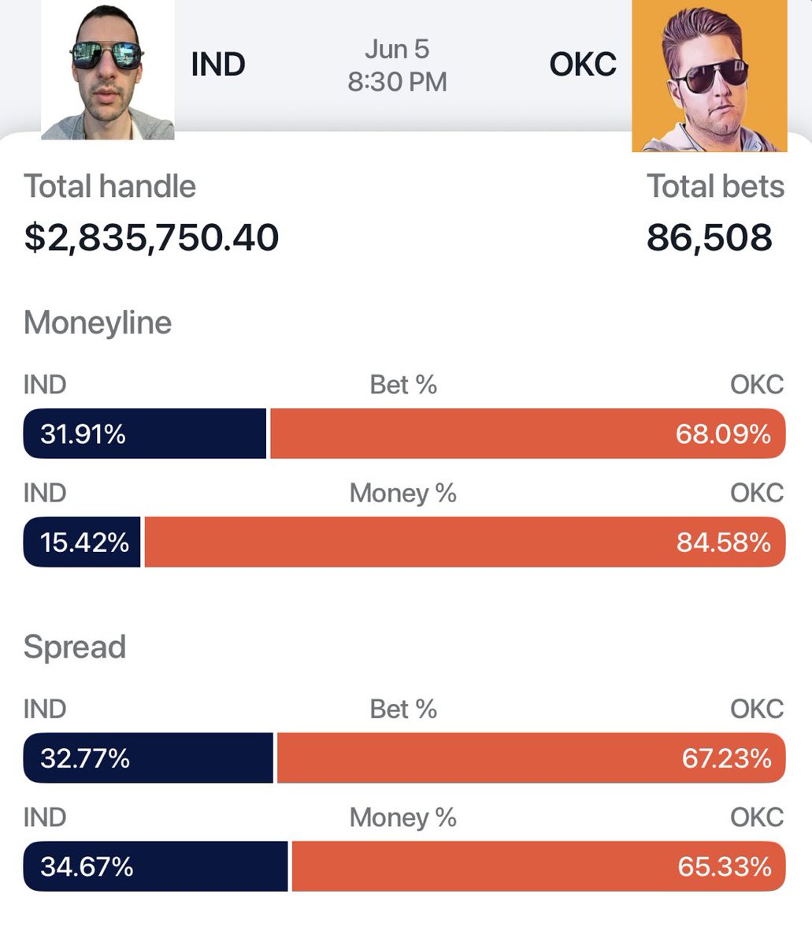Open the Moneyline section heading
Viewport: 812px width, 946px height.
[98, 322]
